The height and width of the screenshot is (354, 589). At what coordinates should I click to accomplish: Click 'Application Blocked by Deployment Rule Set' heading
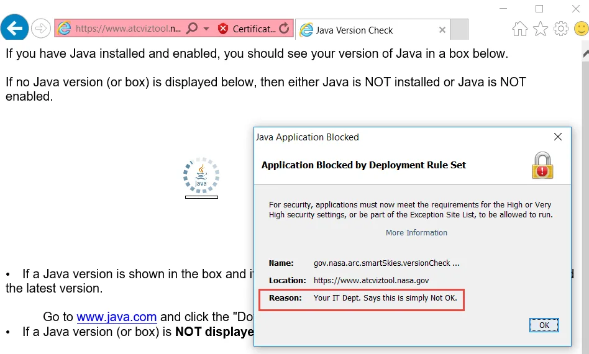363,165
